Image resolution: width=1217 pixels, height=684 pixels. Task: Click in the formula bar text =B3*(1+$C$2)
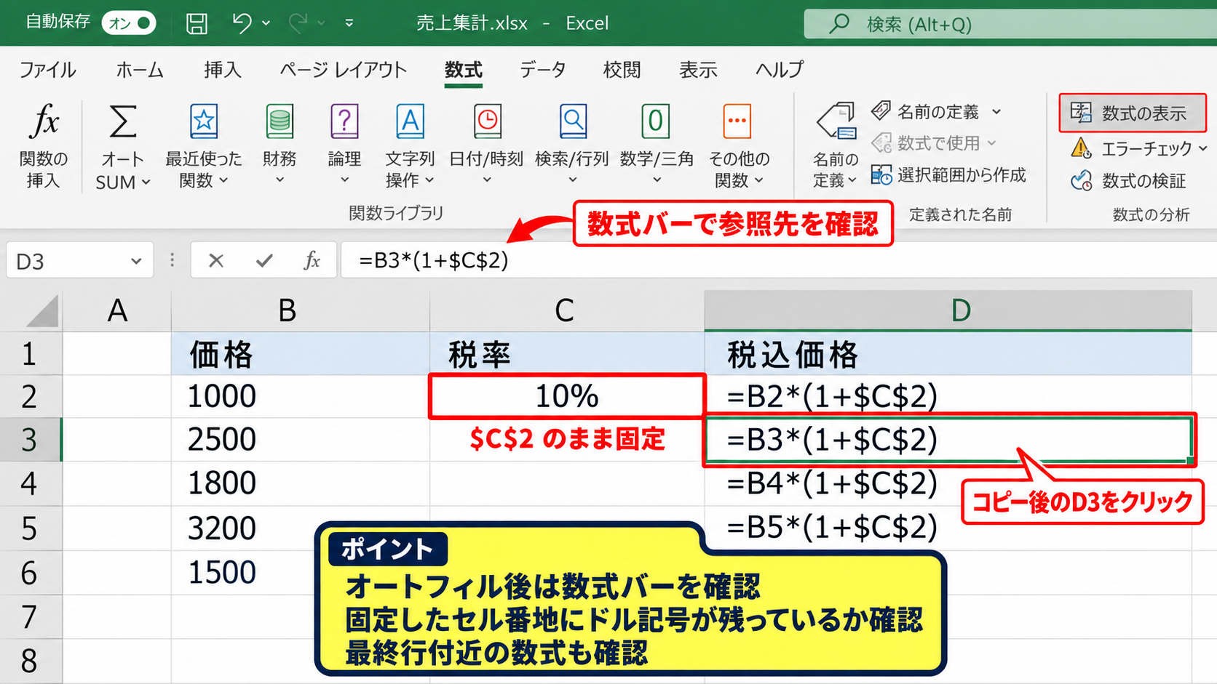point(434,260)
